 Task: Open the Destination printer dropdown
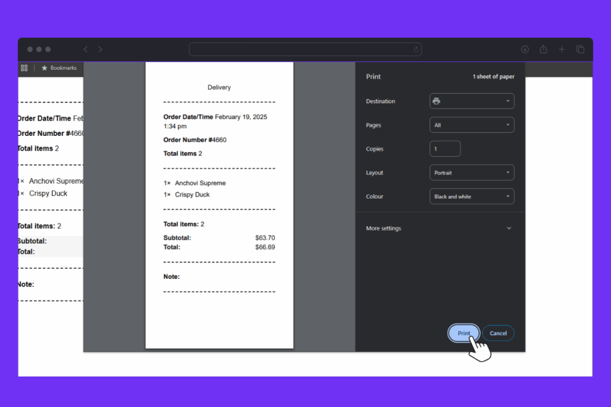[x=471, y=101]
